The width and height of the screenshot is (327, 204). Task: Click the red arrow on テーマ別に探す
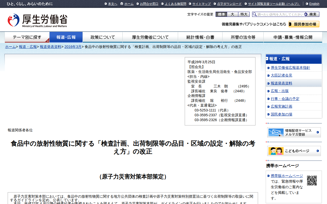[48, 41]
